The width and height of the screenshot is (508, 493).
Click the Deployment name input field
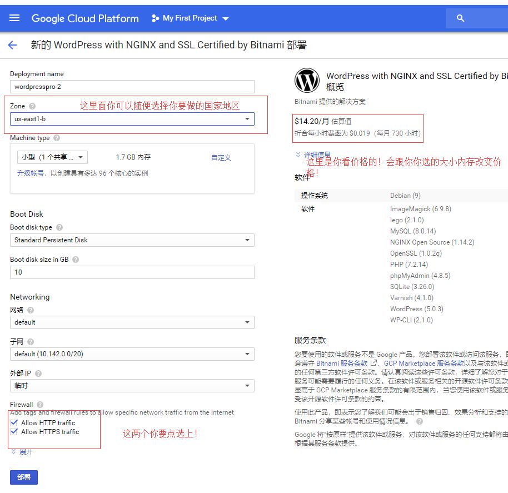click(x=132, y=87)
